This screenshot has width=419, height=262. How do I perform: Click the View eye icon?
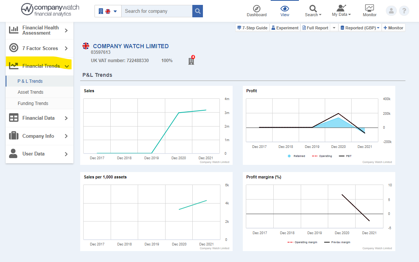point(285,9)
